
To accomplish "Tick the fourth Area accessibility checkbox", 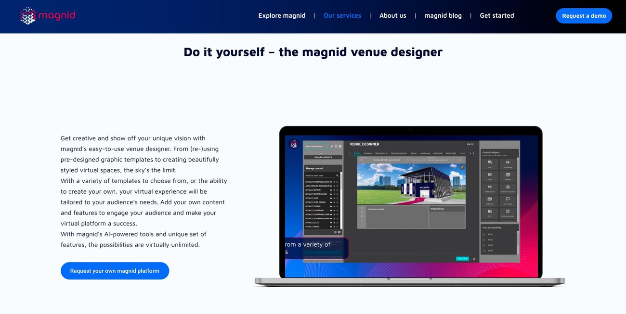I will 484,251.
